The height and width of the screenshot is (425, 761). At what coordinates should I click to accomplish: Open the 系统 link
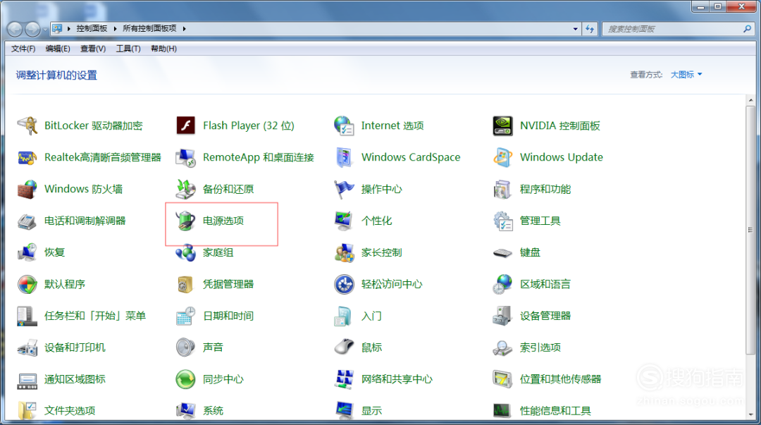tap(213, 411)
